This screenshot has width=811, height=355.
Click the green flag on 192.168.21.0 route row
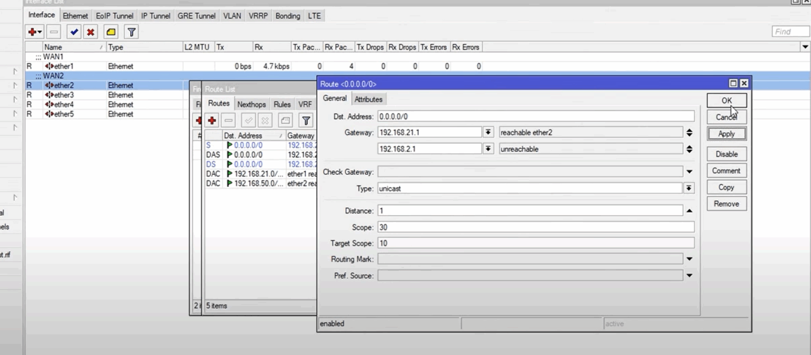click(x=230, y=174)
